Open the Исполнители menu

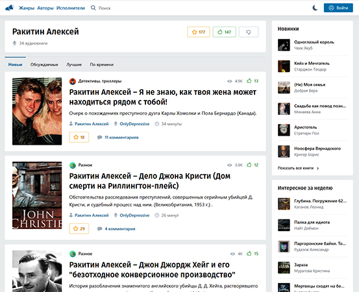click(71, 8)
